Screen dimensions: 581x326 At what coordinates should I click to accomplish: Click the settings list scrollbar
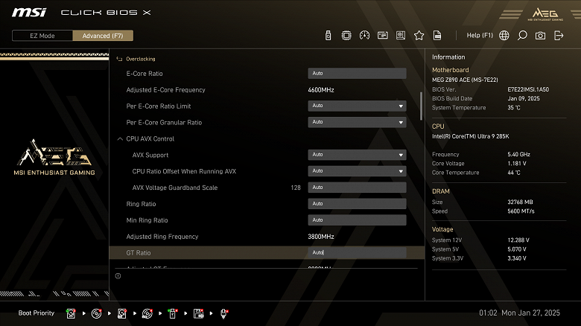[x=421, y=106]
